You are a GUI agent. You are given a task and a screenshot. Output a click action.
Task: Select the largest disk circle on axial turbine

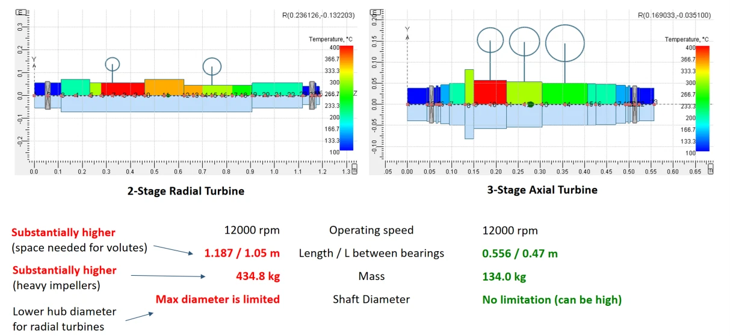pyautogui.click(x=565, y=43)
